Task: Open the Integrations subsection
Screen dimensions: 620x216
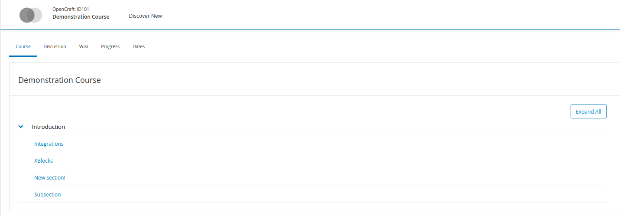Action: point(49,144)
